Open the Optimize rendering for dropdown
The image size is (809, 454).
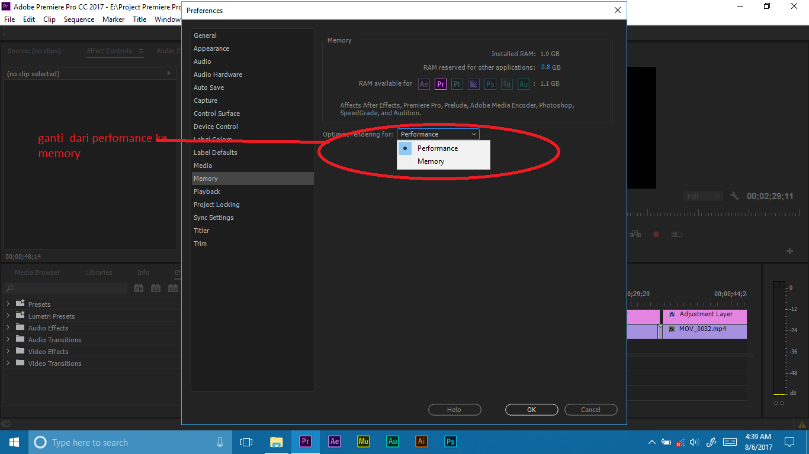click(x=438, y=134)
